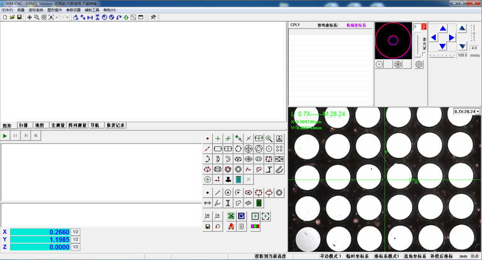This screenshot has width=482, height=260.
Task: Click the light intensity input field showing 0
Action: coord(417,27)
